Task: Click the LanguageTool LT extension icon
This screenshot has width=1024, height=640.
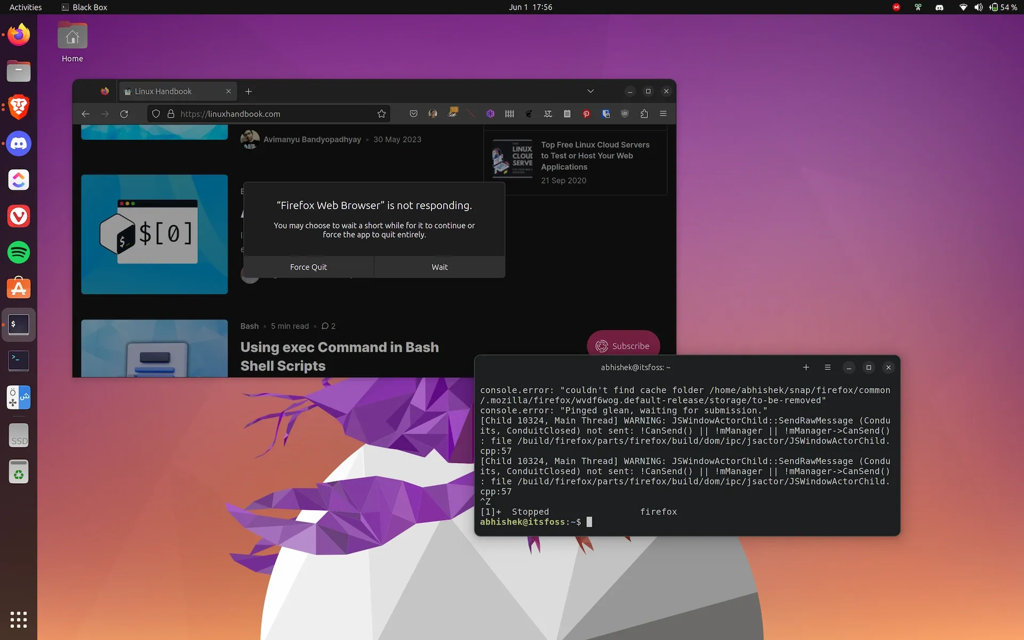Action: (548, 114)
